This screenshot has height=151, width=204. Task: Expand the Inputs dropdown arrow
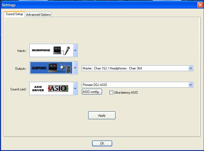click(x=75, y=50)
